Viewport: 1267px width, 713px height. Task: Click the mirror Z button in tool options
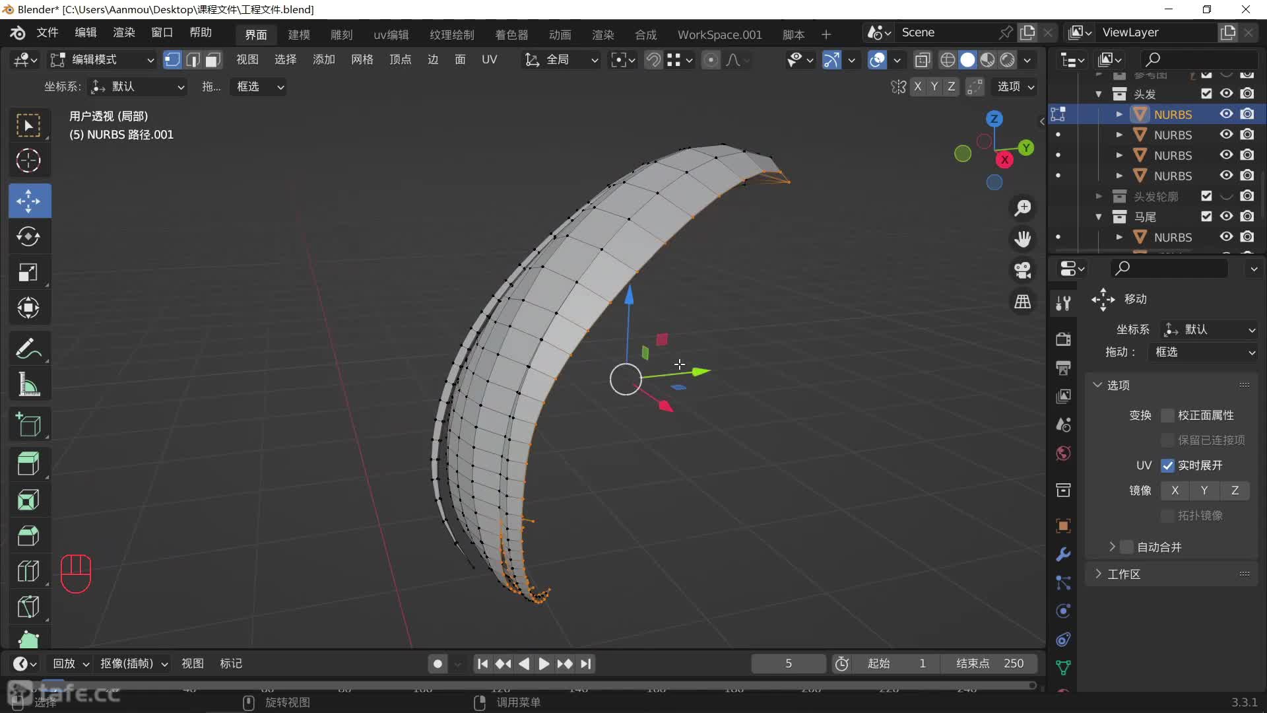pyautogui.click(x=1235, y=491)
